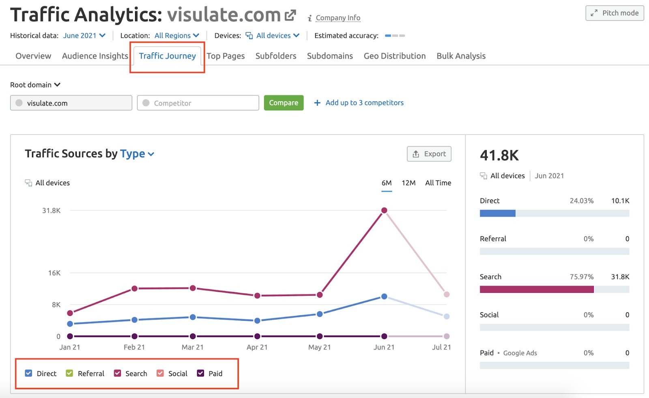Viewport: 649px width, 398px height.
Task: Click the Google Ads label
Action: [520, 353]
